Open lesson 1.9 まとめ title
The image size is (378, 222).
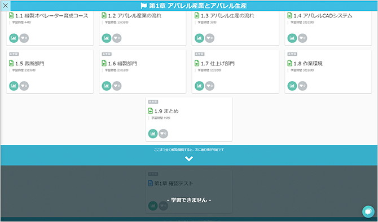point(166,111)
